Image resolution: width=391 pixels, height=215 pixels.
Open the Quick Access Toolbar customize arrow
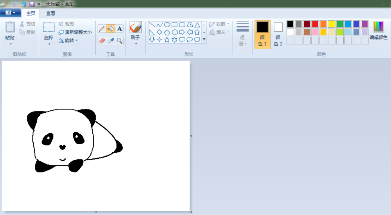(39, 4)
